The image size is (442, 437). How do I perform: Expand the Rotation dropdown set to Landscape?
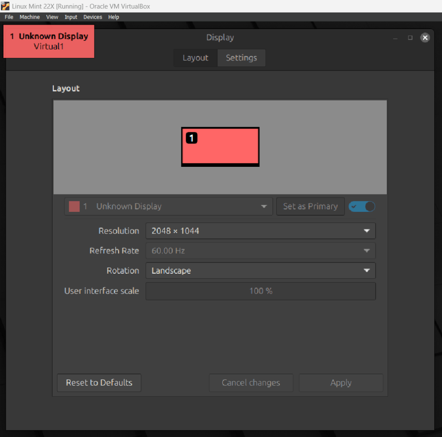tap(260, 271)
